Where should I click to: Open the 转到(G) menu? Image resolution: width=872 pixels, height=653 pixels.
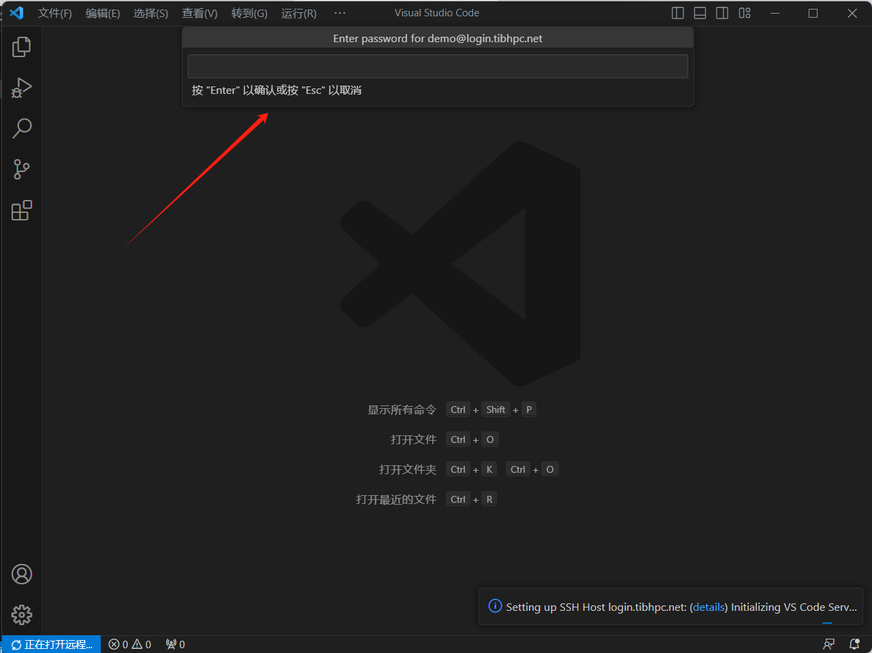click(249, 13)
